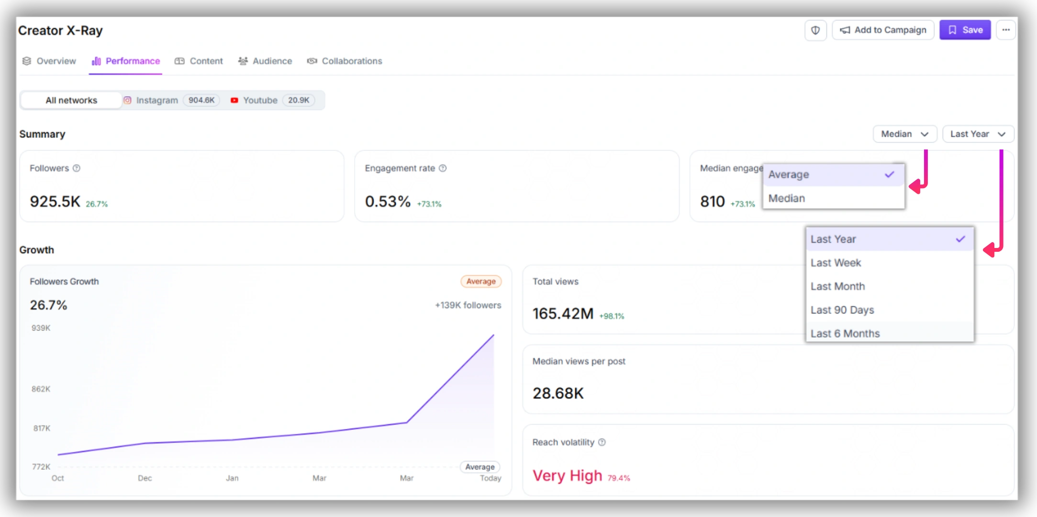Click the 20.9K Youtube count badge
The image size is (1037, 517).
point(299,100)
